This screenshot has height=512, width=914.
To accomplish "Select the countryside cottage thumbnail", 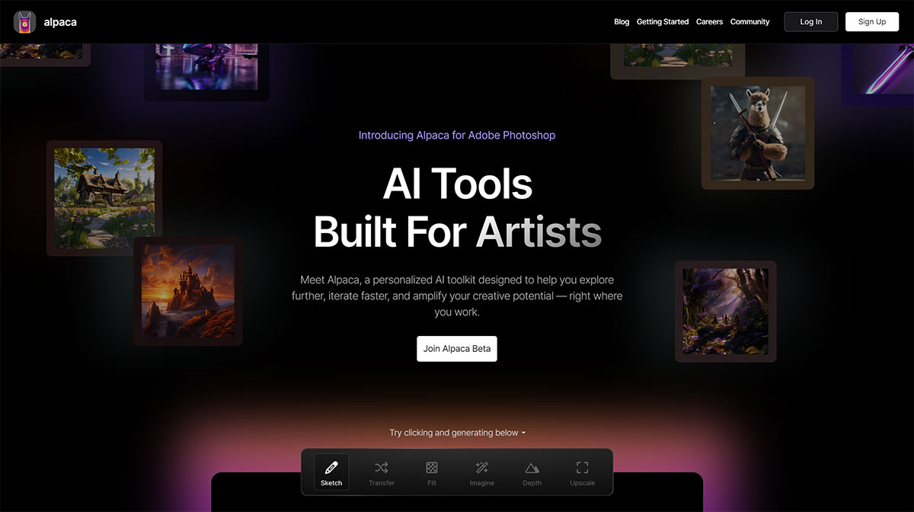I will (104, 197).
